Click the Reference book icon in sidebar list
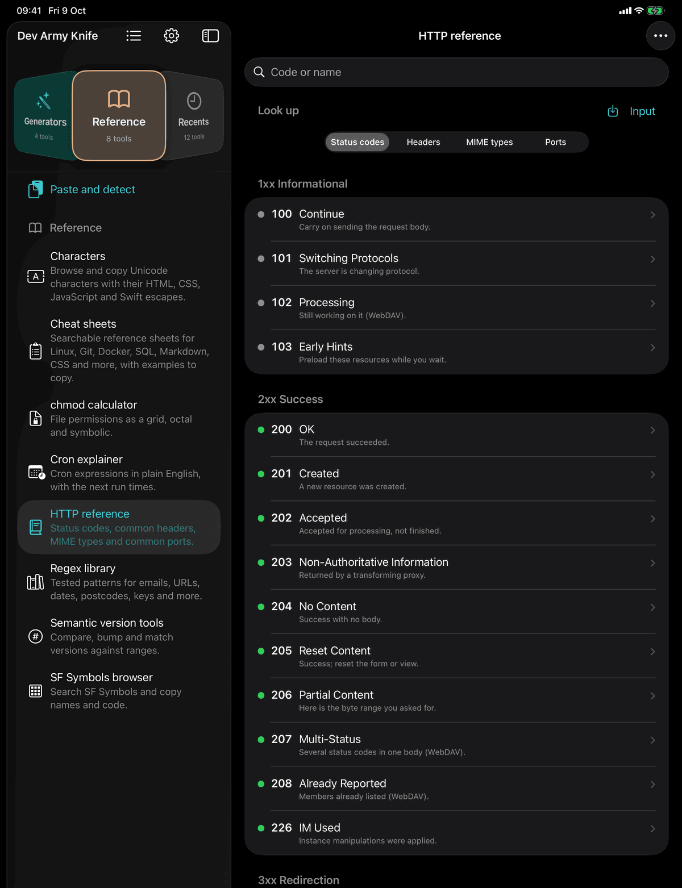The height and width of the screenshot is (888, 682). (35, 228)
